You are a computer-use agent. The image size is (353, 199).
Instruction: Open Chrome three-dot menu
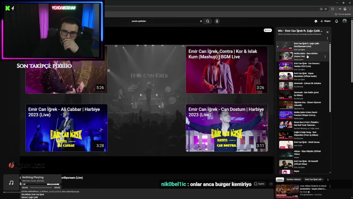[x=349, y=9]
